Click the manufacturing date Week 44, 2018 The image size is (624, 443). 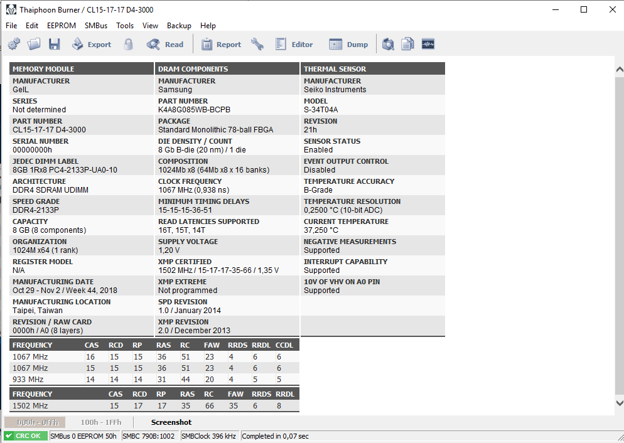tap(65, 291)
